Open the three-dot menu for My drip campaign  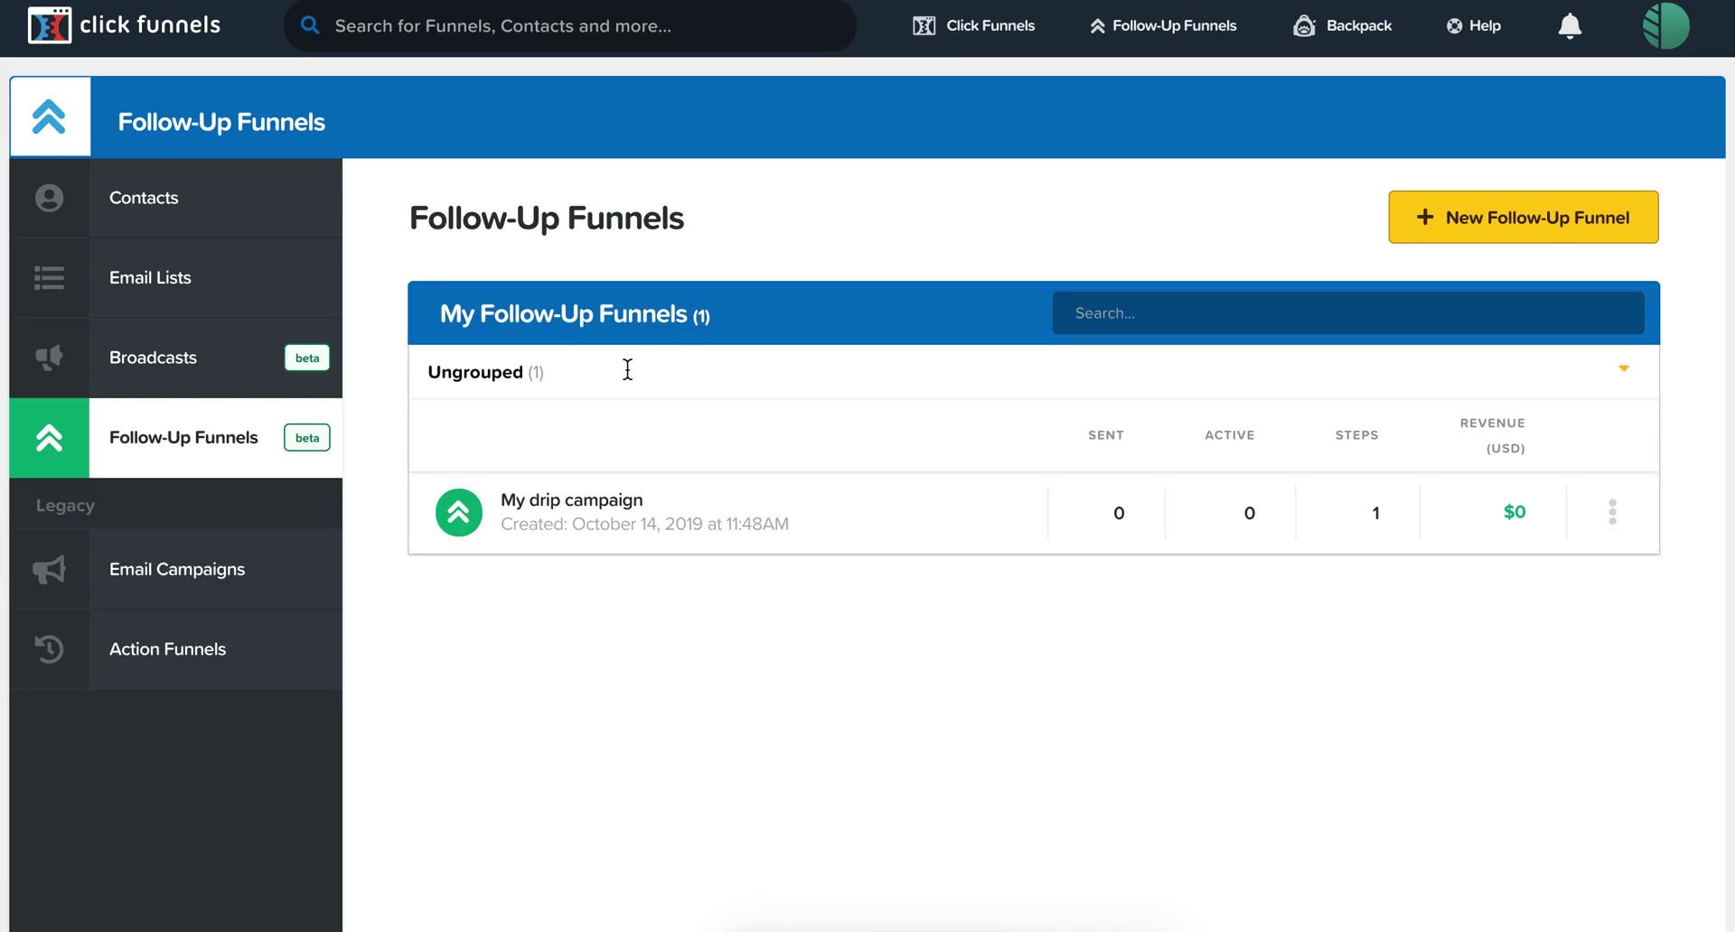pos(1612,512)
